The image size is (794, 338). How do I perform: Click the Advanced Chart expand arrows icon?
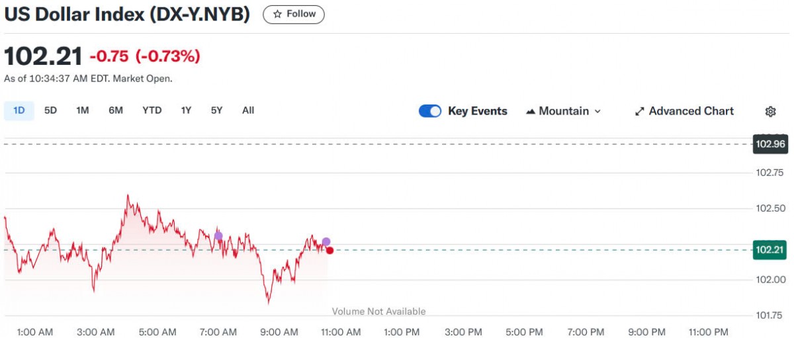point(639,112)
